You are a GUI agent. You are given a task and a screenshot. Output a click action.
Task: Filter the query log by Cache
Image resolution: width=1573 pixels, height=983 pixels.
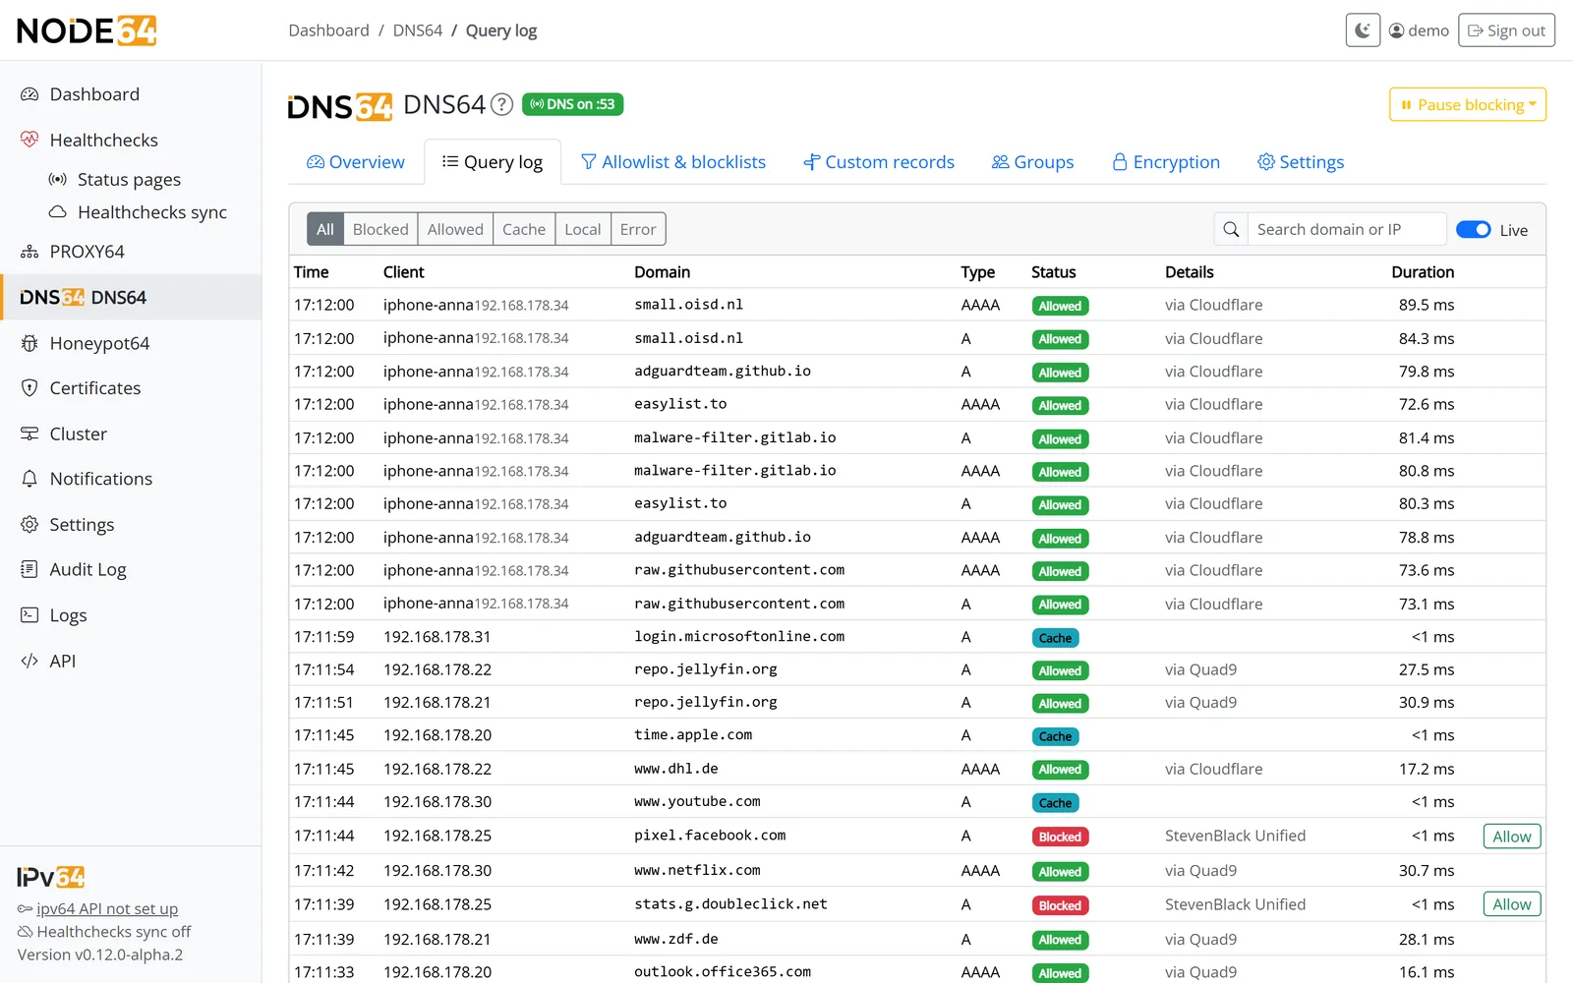524,229
